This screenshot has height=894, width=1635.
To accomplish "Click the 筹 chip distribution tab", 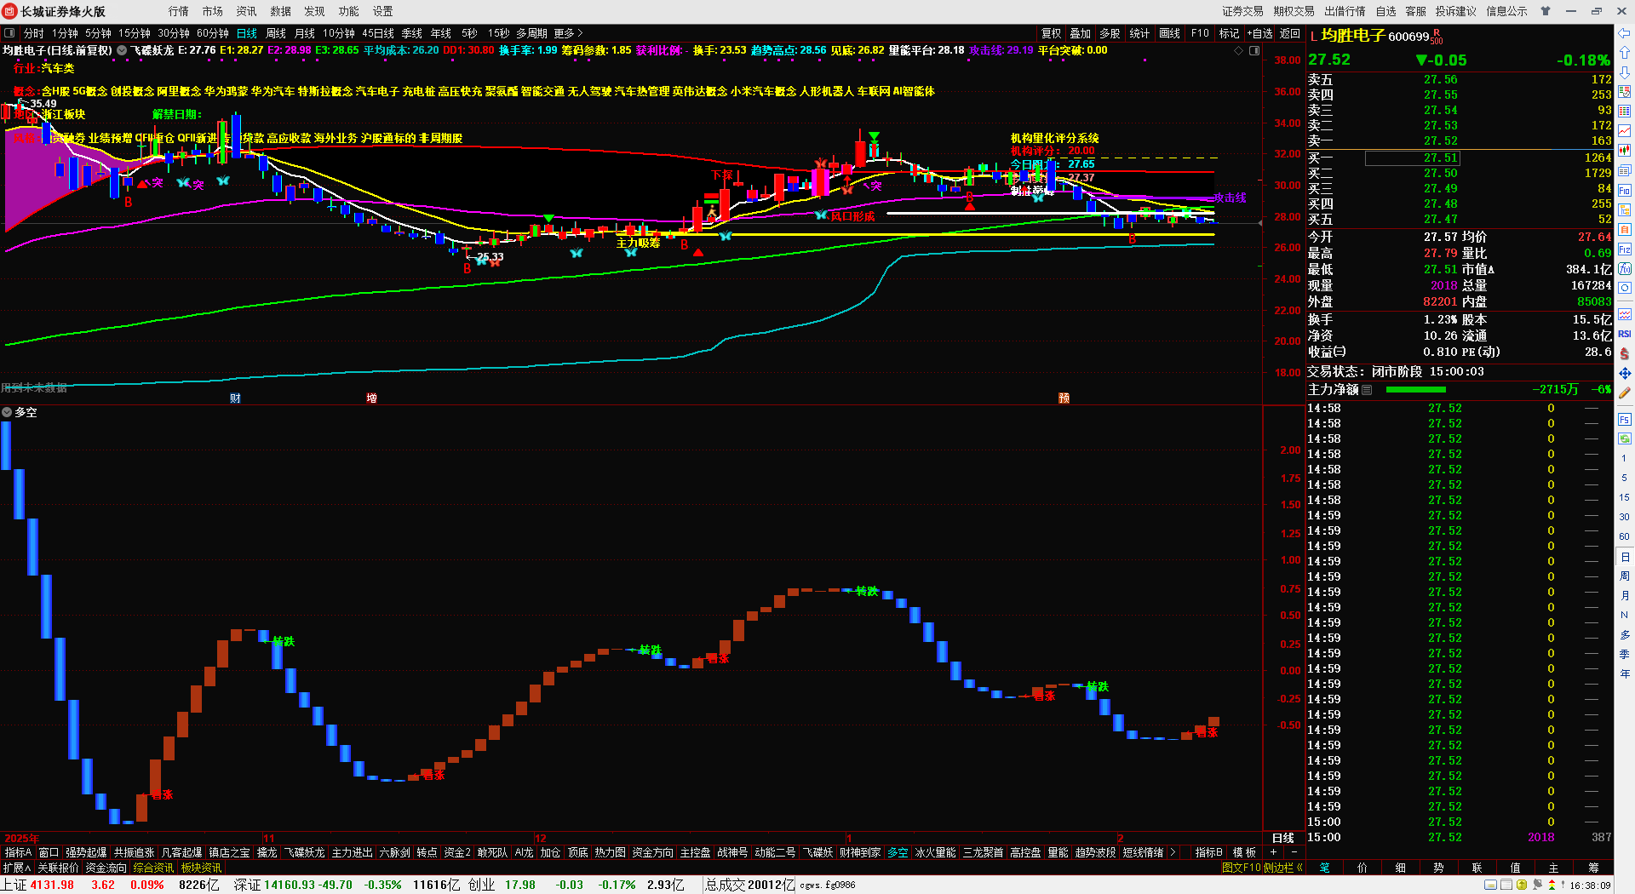I will click(1593, 868).
